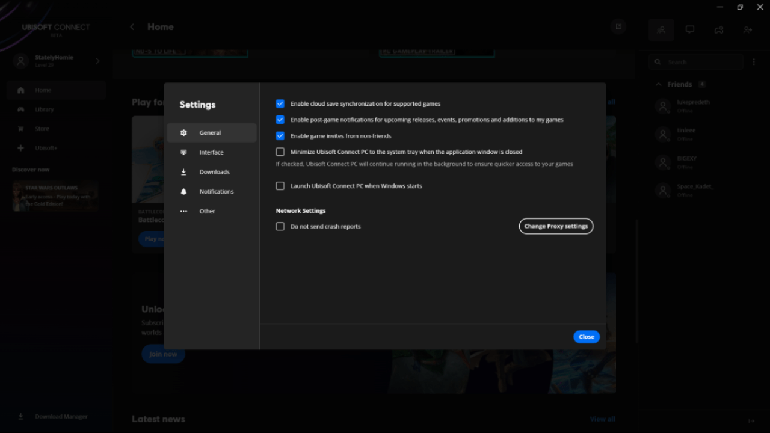Click the game invites controller icon
770x433 pixels.
pos(719,29)
